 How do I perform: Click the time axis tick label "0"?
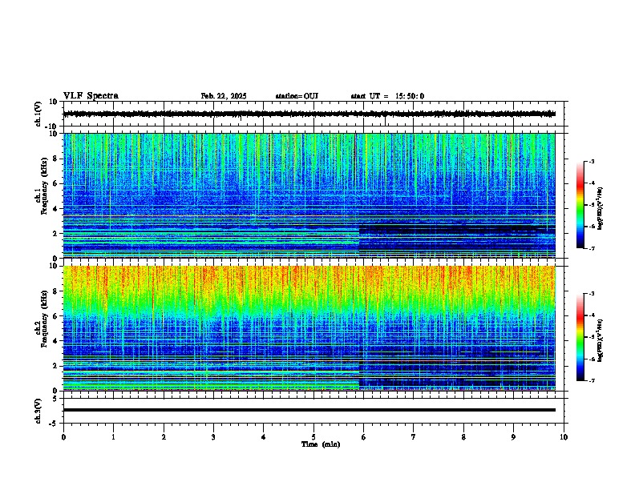click(x=63, y=437)
